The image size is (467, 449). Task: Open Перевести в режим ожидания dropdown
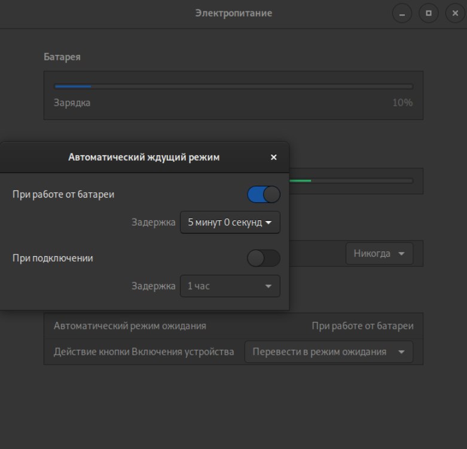(x=329, y=352)
